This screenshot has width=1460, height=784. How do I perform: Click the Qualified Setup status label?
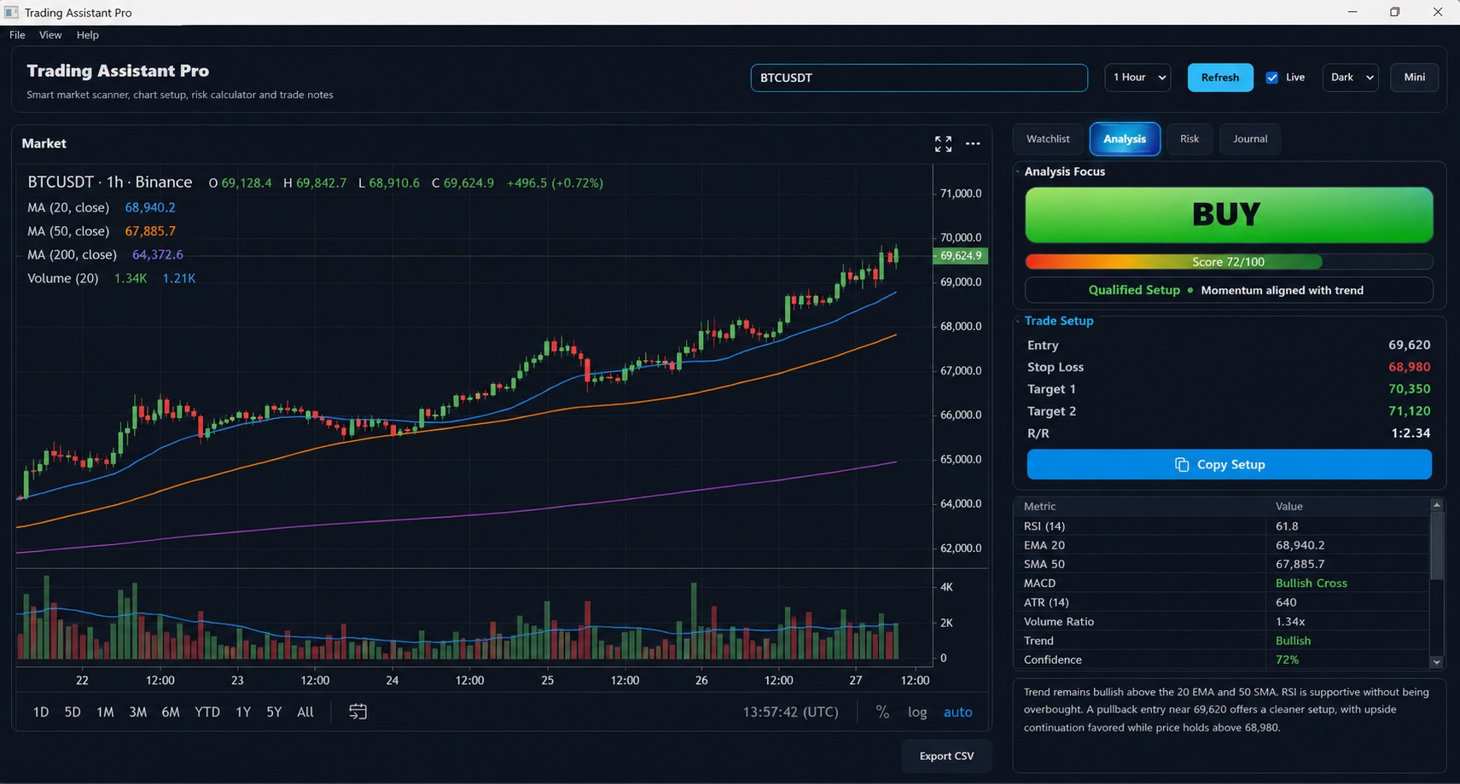click(x=1134, y=290)
